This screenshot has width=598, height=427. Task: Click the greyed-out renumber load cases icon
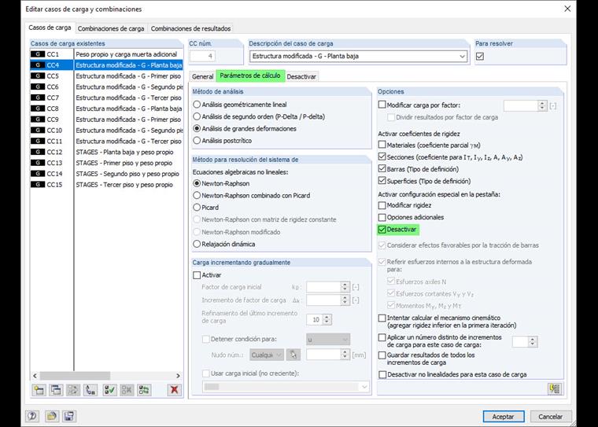pyautogui.click(x=73, y=389)
